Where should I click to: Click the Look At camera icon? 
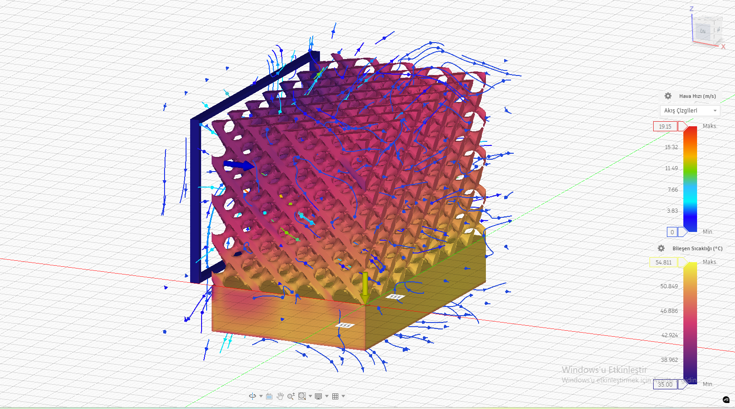pyautogui.click(x=269, y=396)
